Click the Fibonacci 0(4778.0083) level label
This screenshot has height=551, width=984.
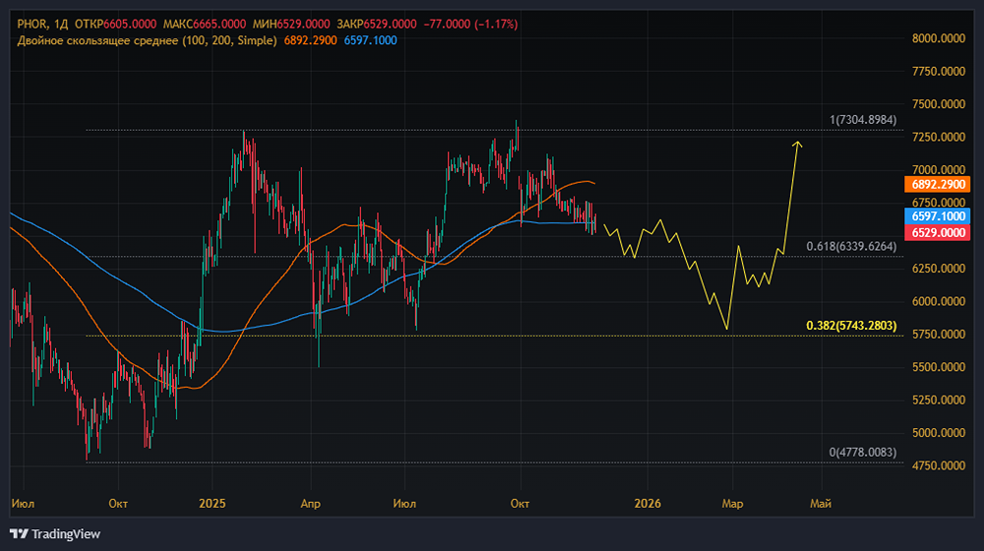863,453
